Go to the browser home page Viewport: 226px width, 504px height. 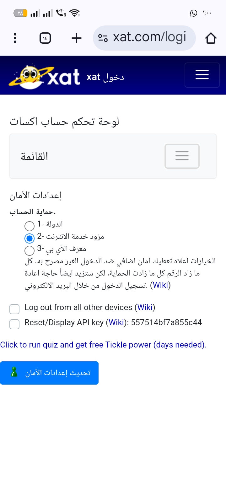tap(211, 38)
